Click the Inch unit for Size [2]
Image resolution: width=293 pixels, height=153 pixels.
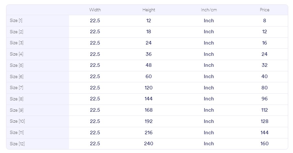(209, 32)
